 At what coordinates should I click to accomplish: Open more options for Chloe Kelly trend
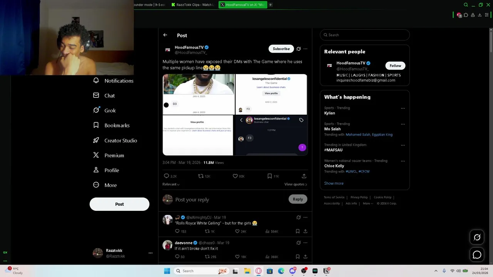pos(403,161)
